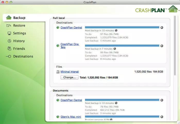The image size is (180, 124).
Task: Click green status dot for CrashPlan Central, Documents
Action: (x=58, y=100)
